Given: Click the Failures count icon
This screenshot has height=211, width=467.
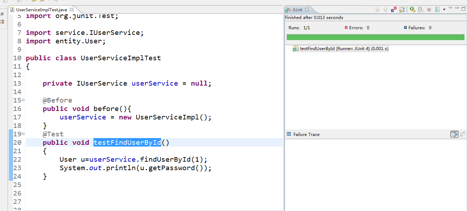Looking at the screenshot, I should (x=405, y=27).
